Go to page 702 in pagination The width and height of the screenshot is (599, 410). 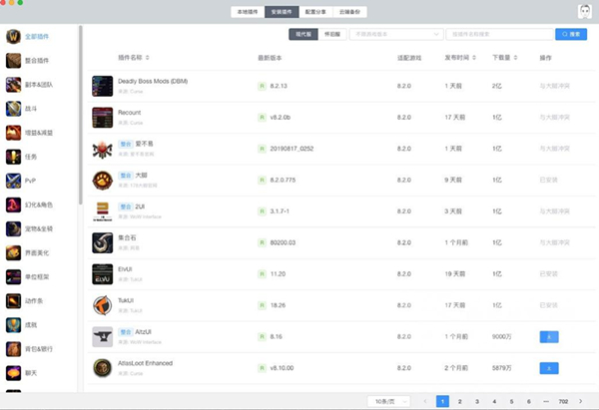click(x=562, y=400)
